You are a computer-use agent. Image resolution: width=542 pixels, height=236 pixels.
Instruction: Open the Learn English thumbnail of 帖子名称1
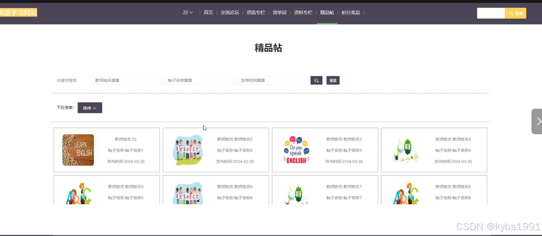pos(78,150)
